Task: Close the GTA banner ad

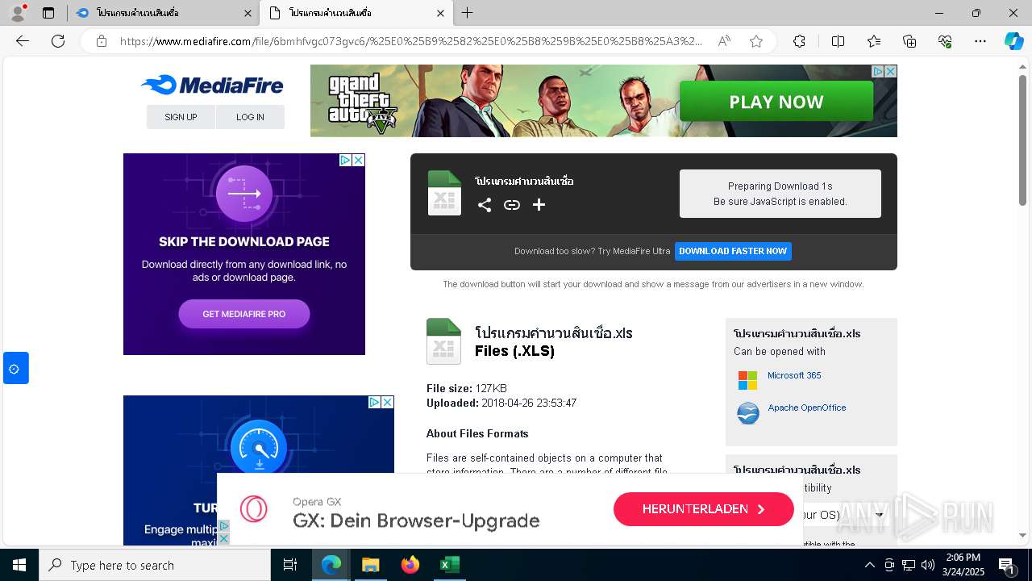Action: [x=890, y=72]
